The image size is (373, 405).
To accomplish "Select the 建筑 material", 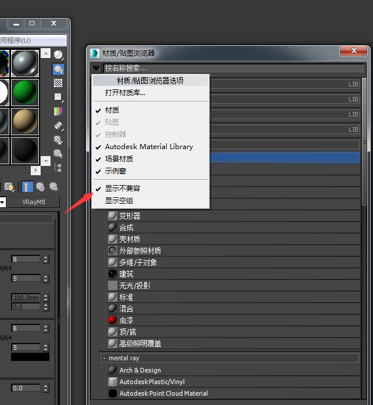I will pyautogui.click(x=234, y=274).
